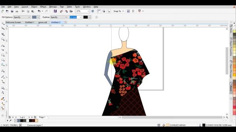Select the Artistic Media tool
236x132 pixels.
(x=3, y=50)
